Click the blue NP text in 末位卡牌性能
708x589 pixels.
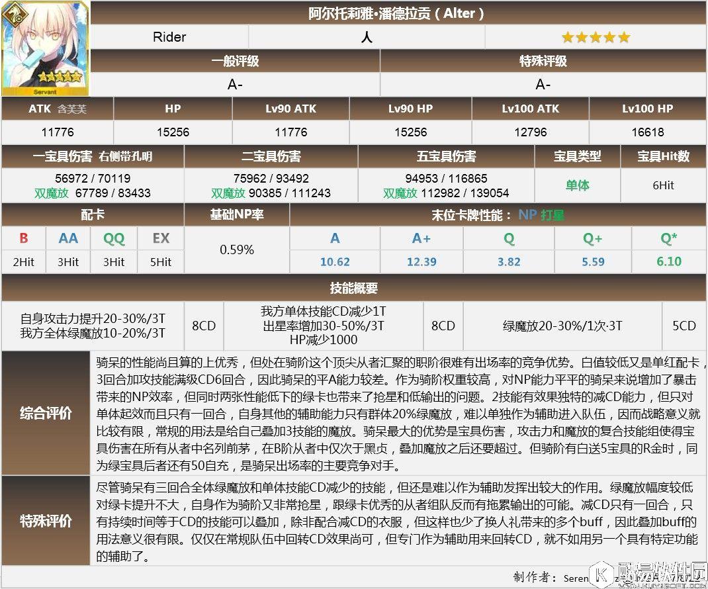click(x=527, y=215)
